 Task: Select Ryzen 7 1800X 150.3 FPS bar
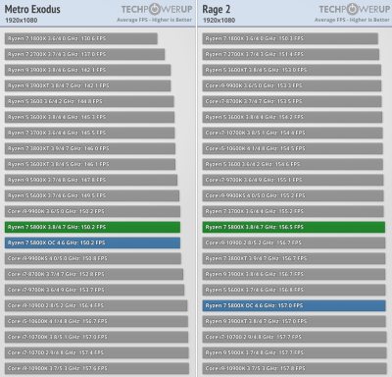pos(290,38)
